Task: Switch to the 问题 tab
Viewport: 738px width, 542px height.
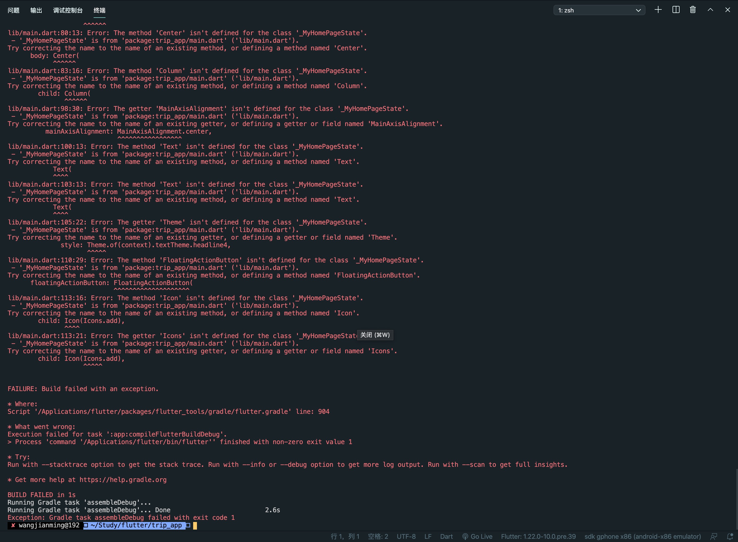Action: [14, 10]
